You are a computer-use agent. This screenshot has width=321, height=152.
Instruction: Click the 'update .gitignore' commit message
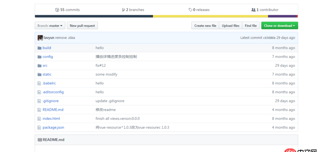110,101
